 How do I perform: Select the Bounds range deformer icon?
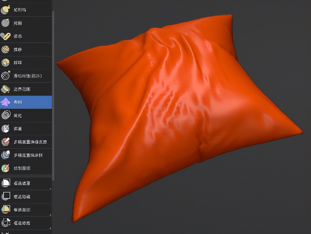pyautogui.click(x=17, y=89)
